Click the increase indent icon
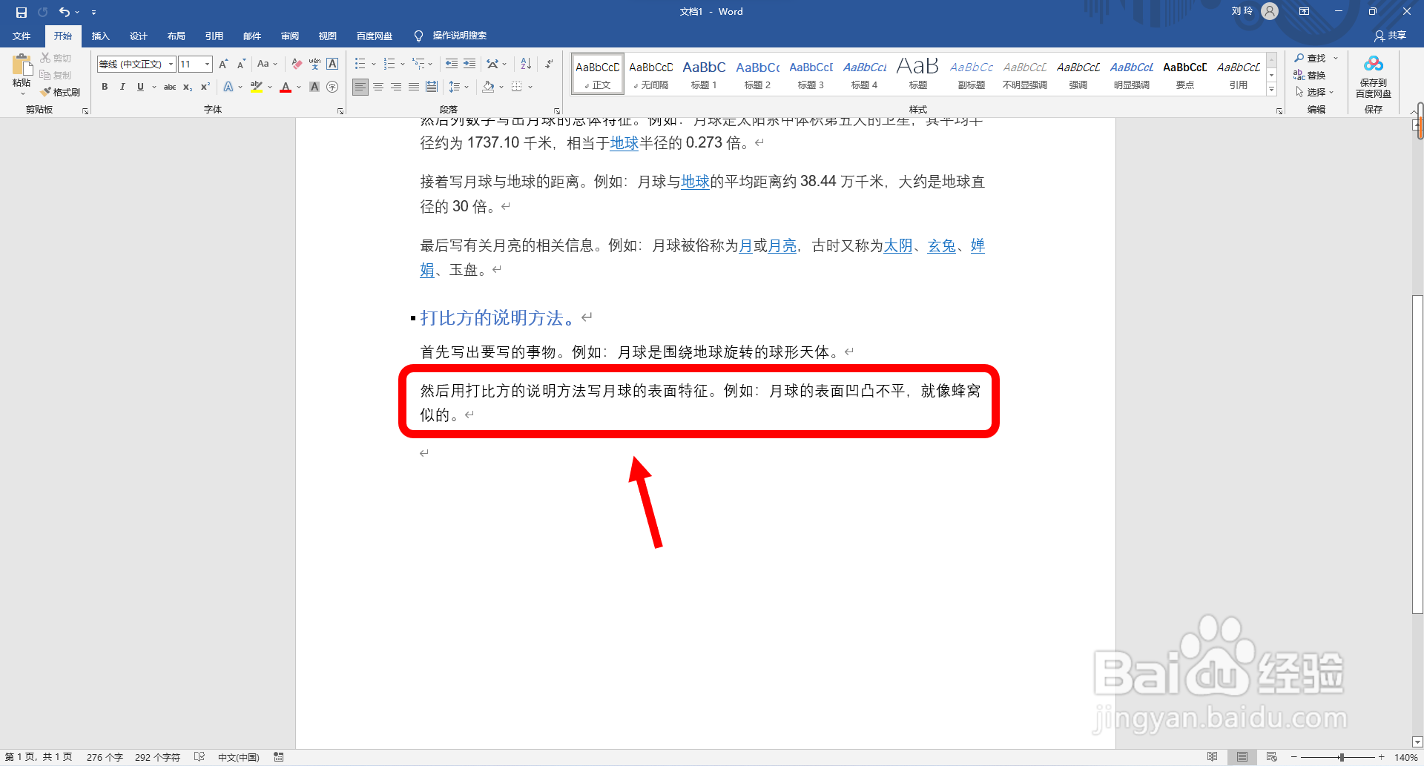Viewport: 1424px width, 766px height. coord(469,64)
